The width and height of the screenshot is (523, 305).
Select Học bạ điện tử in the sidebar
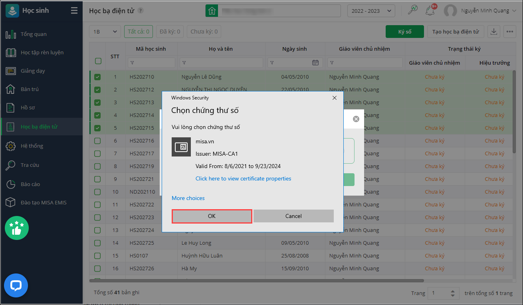pyautogui.click(x=42, y=127)
